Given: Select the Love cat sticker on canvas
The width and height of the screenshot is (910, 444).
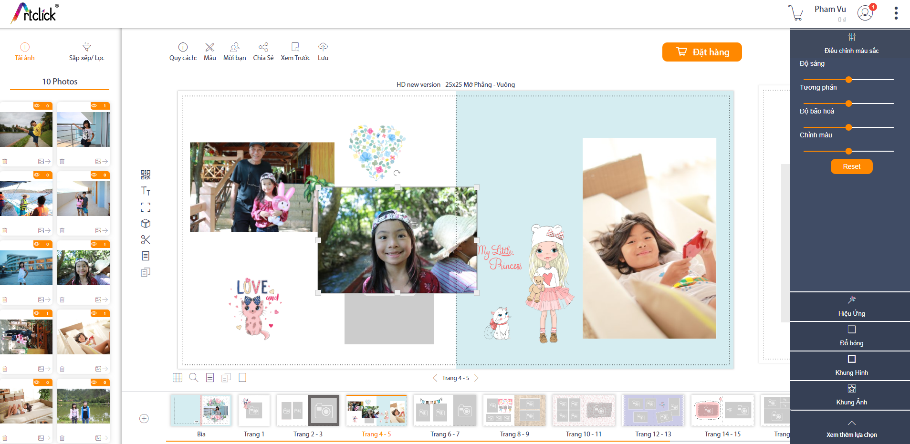Looking at the screenshot, I should tap(256, 309).
